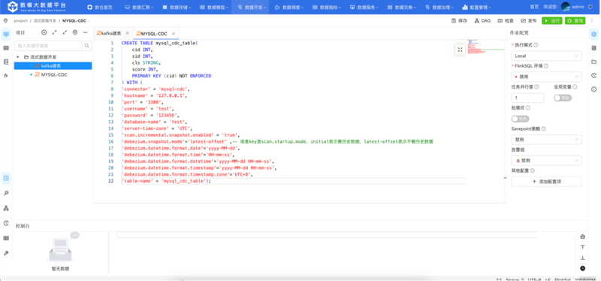Click the create new circle-plus icon in project panel

(x=44, y=32)
